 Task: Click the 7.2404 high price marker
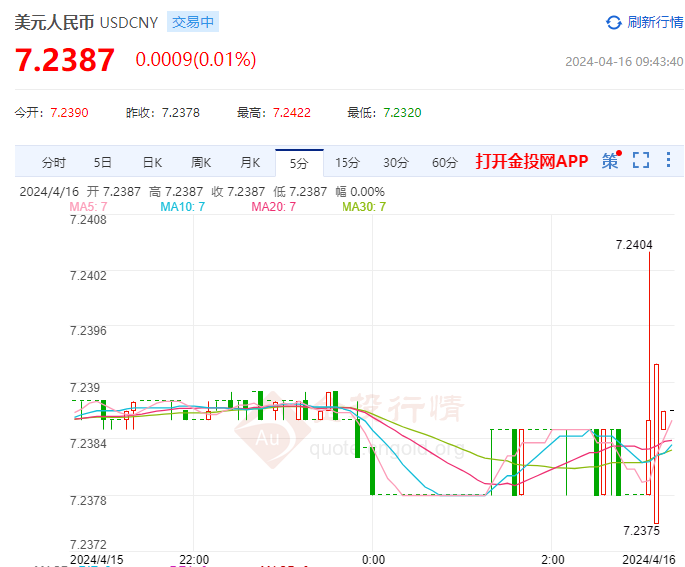pos(634,244)
